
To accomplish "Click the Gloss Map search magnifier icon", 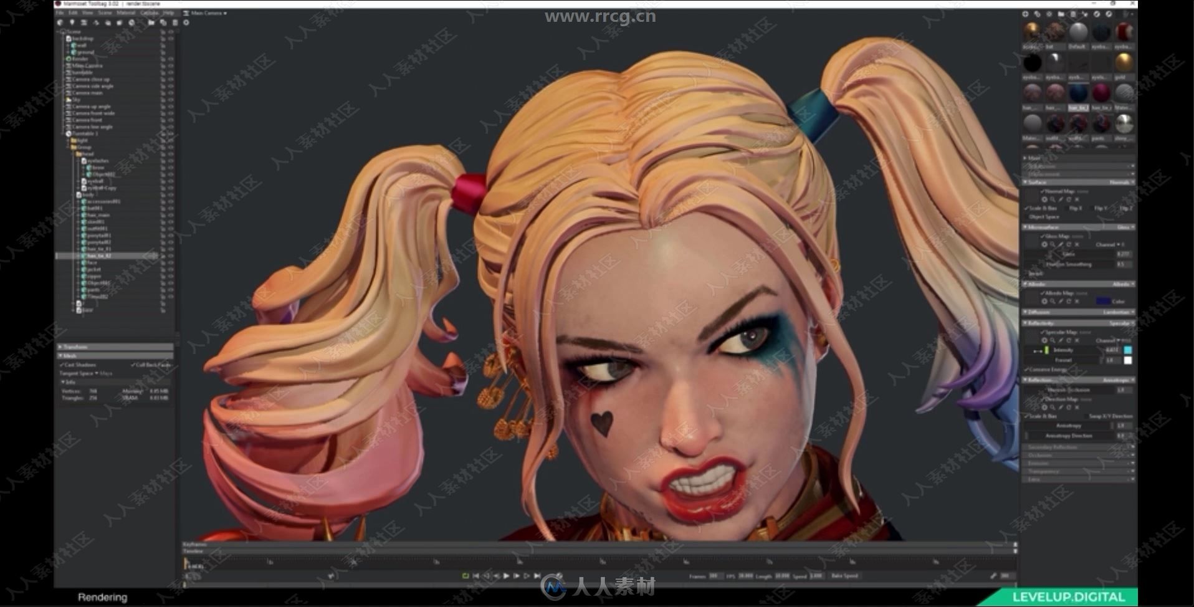I will [x=1053, y=244].
